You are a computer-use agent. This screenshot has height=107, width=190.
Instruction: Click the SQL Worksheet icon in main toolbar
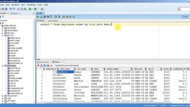click(42, 9)
